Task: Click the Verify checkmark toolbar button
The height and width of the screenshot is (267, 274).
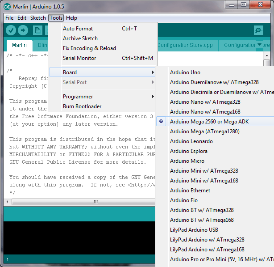Action: click(x=11, y=30)
